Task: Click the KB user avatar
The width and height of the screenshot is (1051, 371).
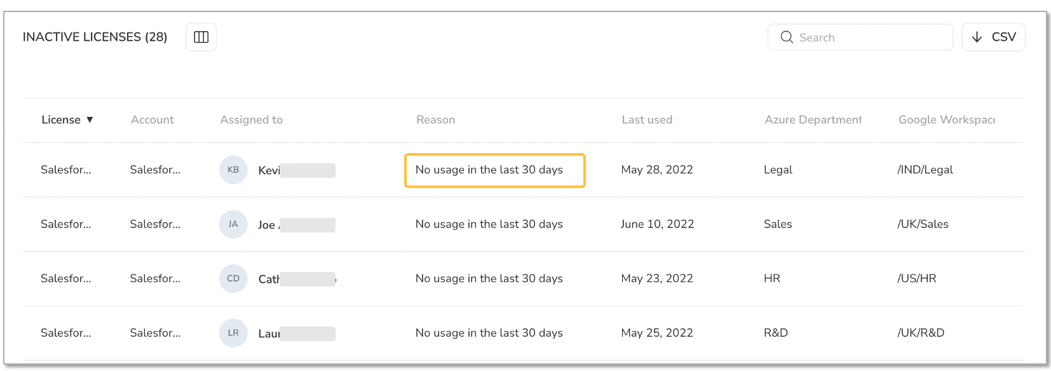Action: (233, 170)
